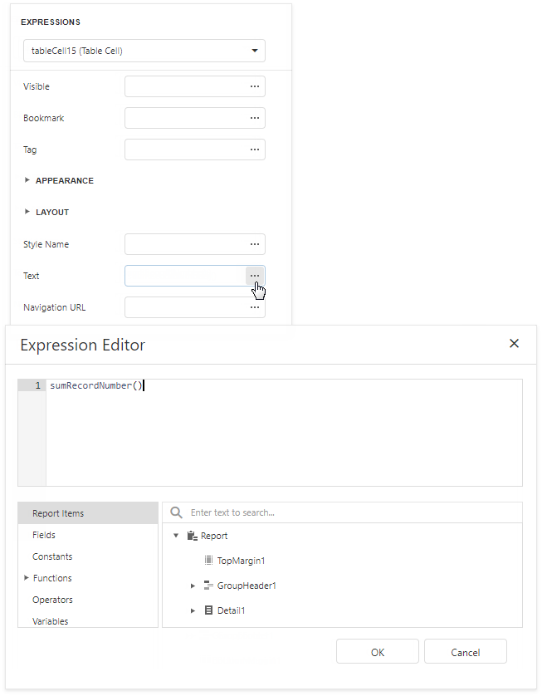Screen dimensions: 542x696
Task: Open the Navigation URL ellipsis editor
Action: pyautogui.click(x=254, y=307)
